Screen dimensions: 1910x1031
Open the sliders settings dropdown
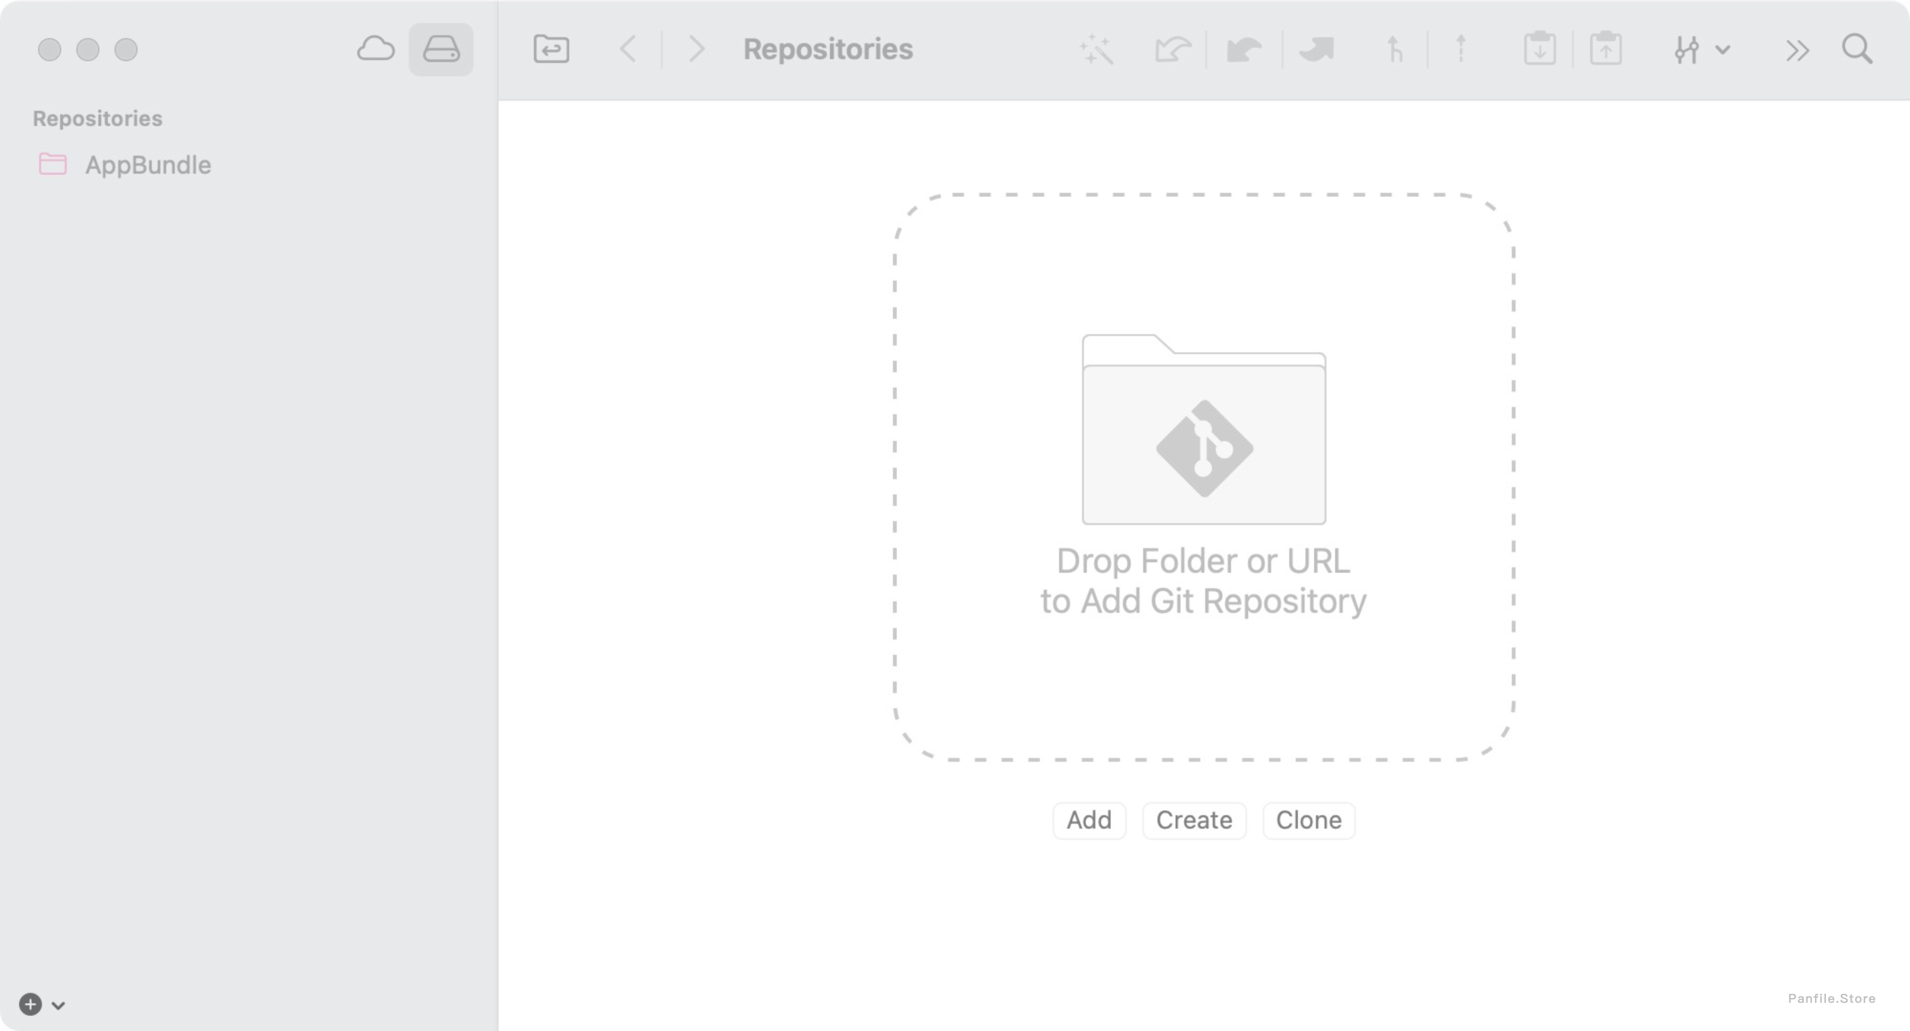pos(1702,50)
